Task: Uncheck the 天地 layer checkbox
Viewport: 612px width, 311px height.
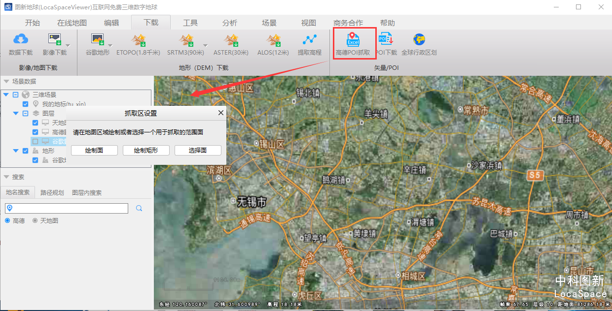Action: [x=36, y=123]
